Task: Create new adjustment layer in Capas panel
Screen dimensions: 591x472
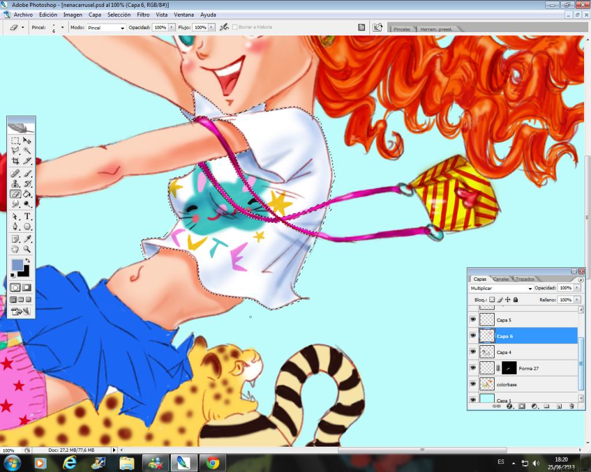Action: click(x=534, y=406)
